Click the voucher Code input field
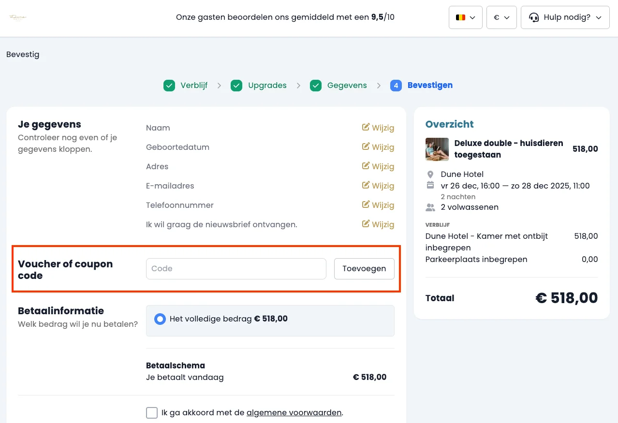This screenshot has height=423, width=618. [236, 269]
